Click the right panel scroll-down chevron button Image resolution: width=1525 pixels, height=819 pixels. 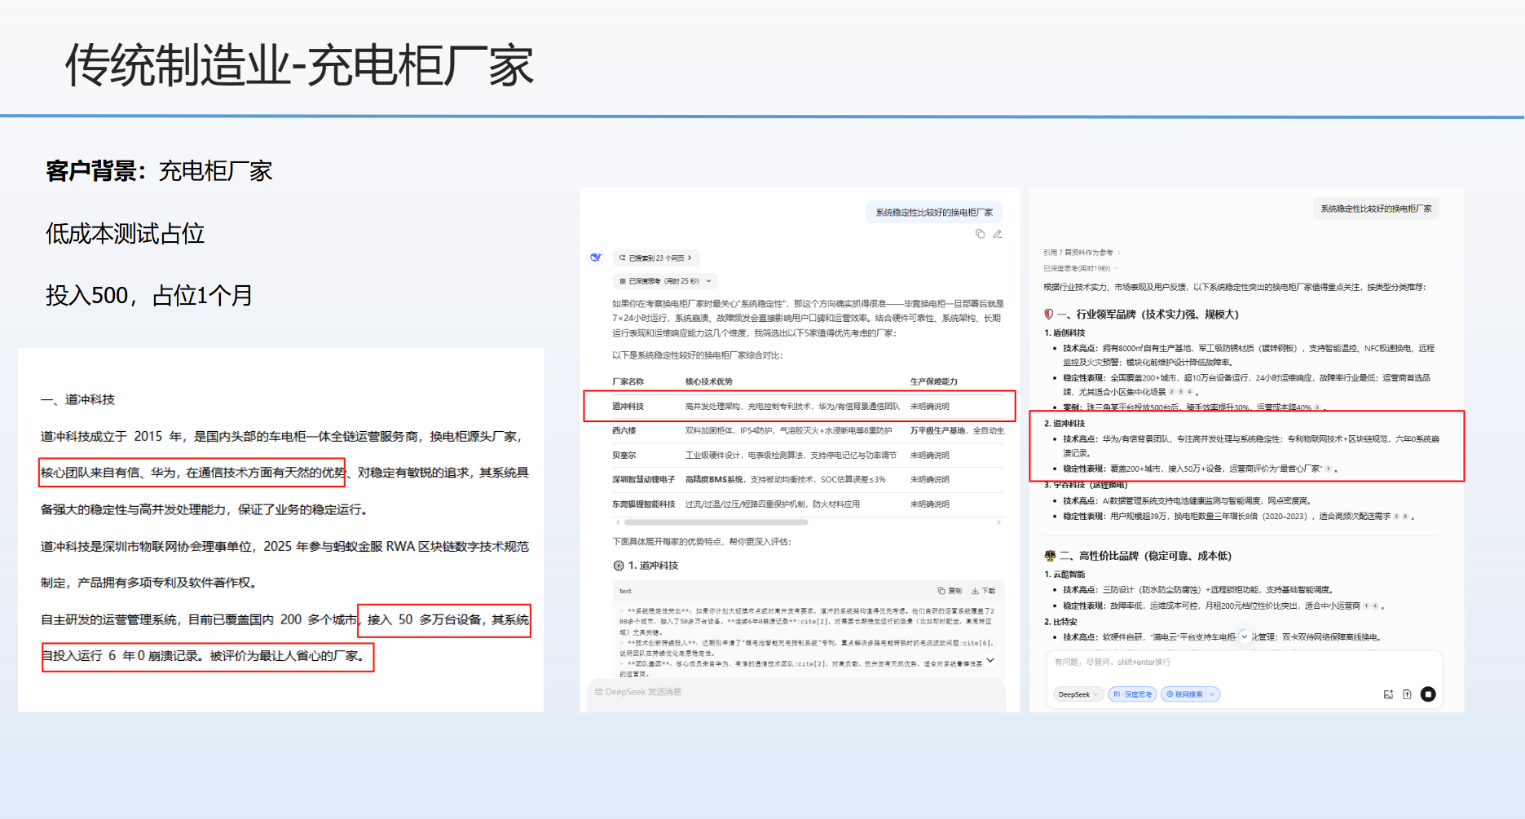pyautogui.click(x=1245, y=636)
